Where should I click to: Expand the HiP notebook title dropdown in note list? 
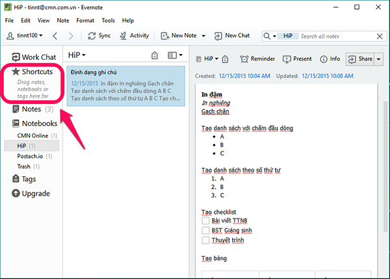(77, 55)
